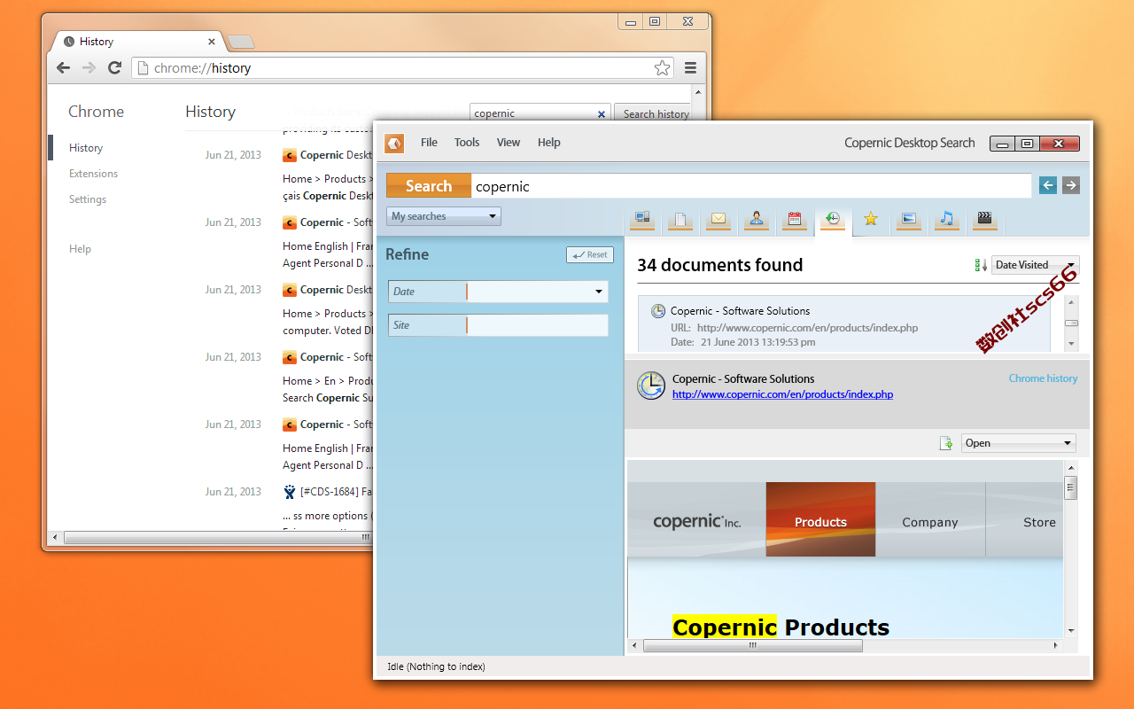Click the Reset refine button

point(590,255)
